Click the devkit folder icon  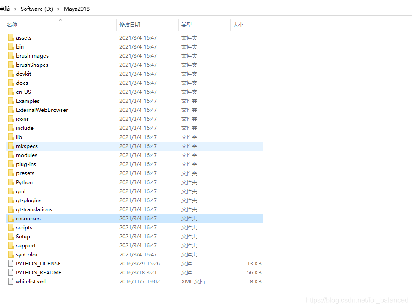(x=11, y=74)
